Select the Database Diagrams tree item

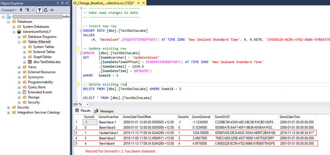pyautogui.click(x=42, y=37)
